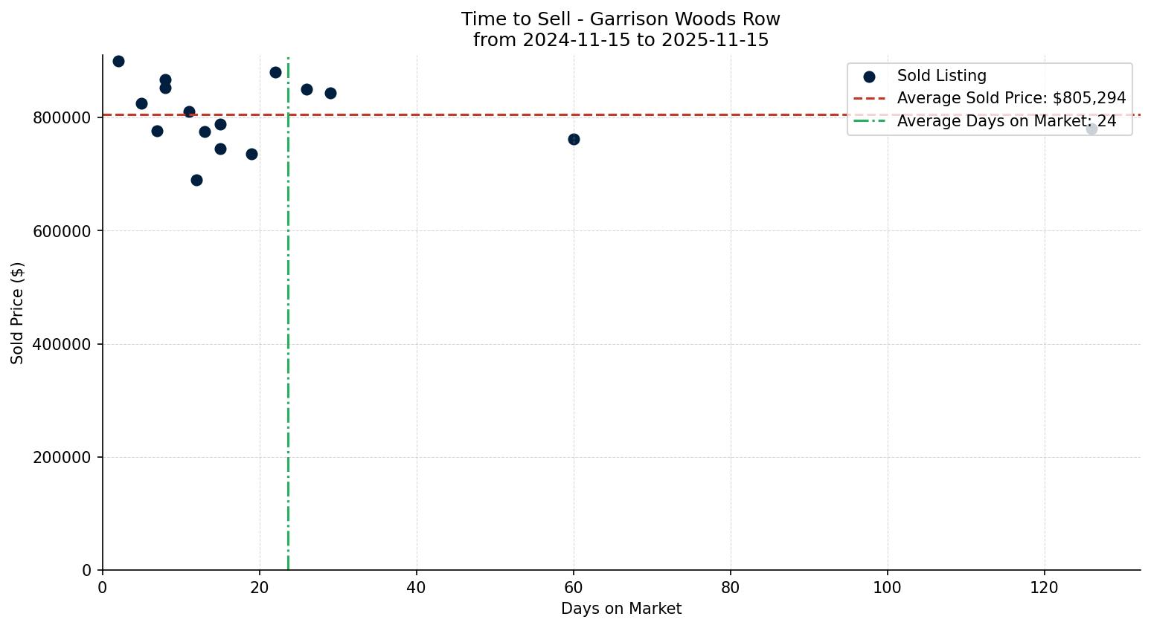Click the 'Sold Price ($)' y-axis label
Screen dimensions: 1151x628
(x=18, y=313)
